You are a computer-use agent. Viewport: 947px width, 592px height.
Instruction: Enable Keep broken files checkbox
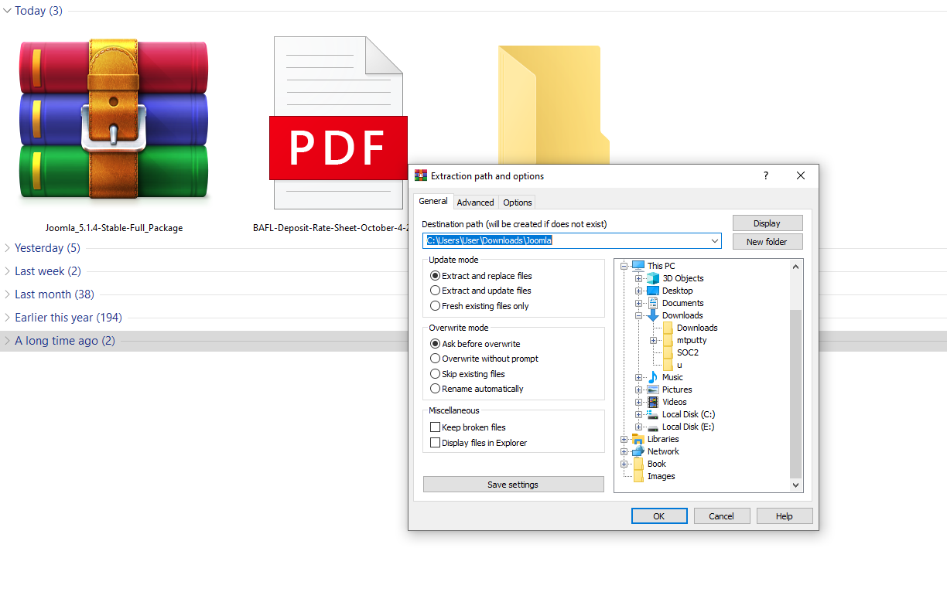click(435, 427)
